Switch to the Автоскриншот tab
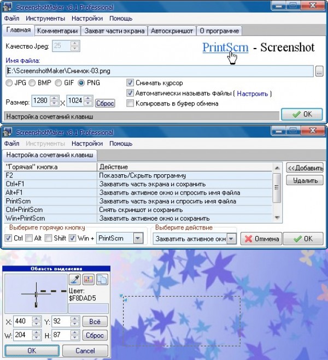Image resolution: width=328 pixels, height=360 pixels. (172, 31)
